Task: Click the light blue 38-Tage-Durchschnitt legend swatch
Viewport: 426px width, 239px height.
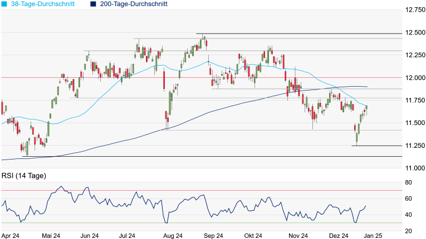Action: 4,4
